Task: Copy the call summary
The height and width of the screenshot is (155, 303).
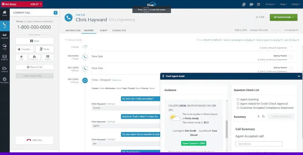Action: pyautogui.click(x=263, y=116)
